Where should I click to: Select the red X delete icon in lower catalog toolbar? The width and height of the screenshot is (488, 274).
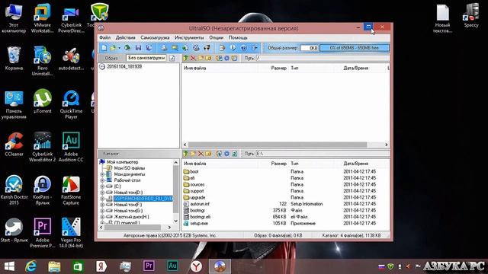[x=201, y=154]
